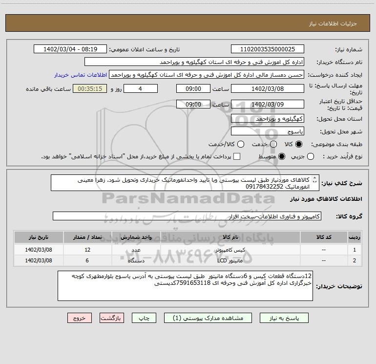Image resolution: width=376 pixels, height=364 pixels.
Task: Click the date cell of مانیتور LCD row
Action: coord(39,260)
